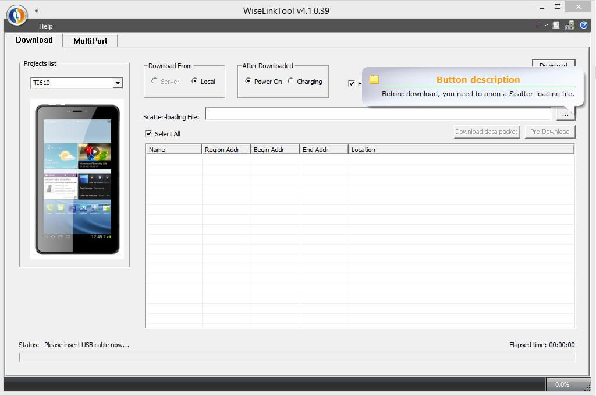
Task: Click the monitor/log viewer icon in toolbar
Action: pyautogui.click(x=555, y=24)
